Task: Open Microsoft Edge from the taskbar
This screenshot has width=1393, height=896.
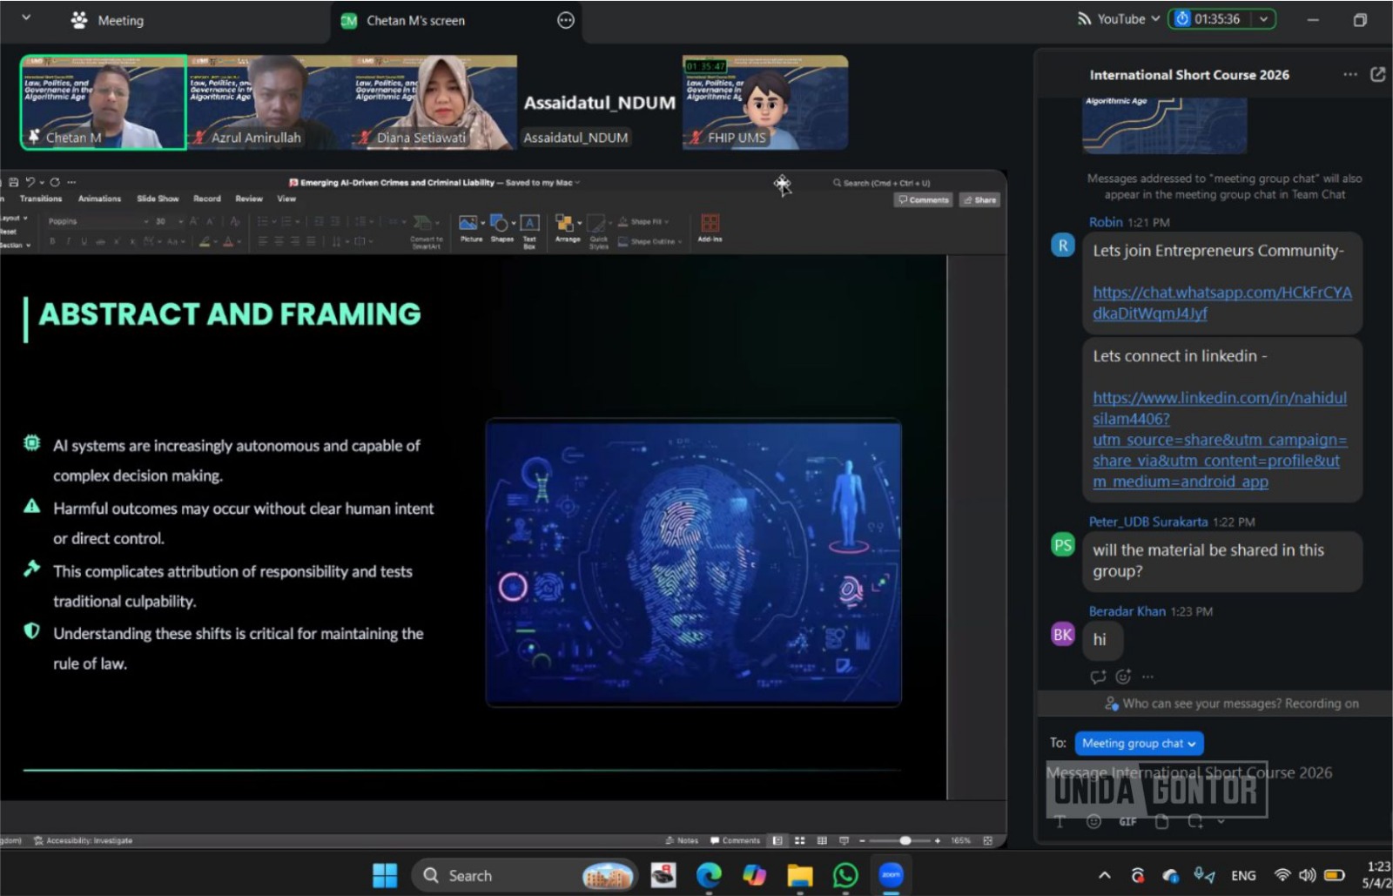Action: (709, 875)
